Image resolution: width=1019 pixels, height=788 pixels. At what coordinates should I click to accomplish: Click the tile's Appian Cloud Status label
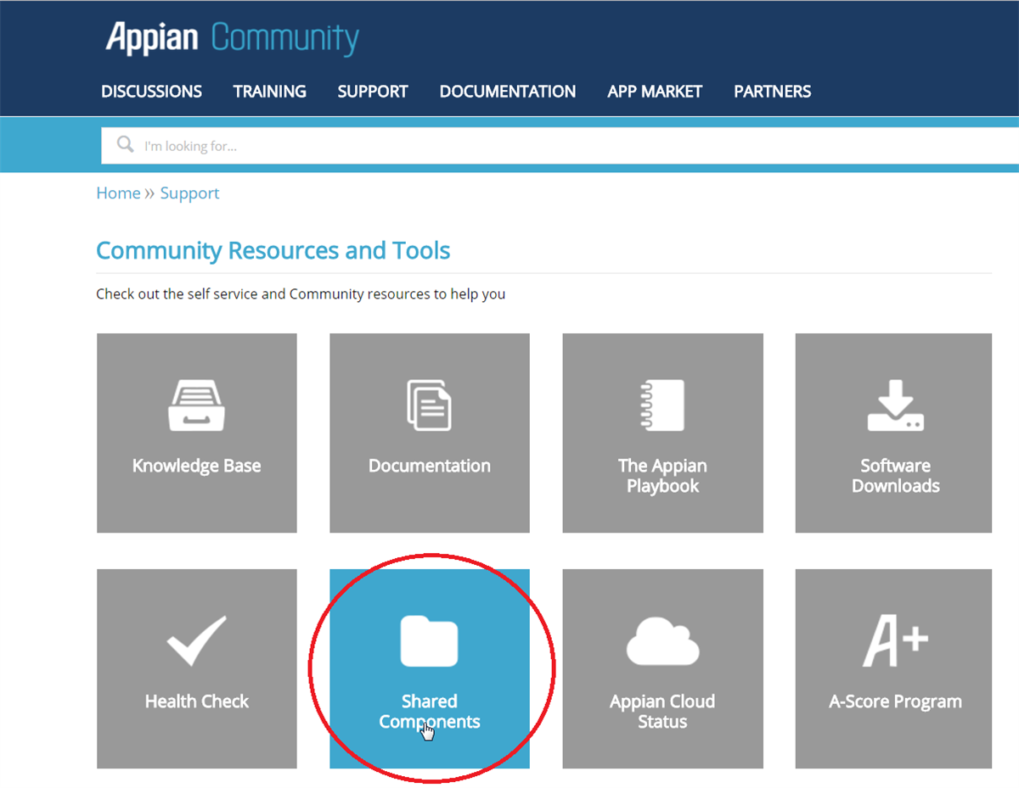(x=662, y=712)
